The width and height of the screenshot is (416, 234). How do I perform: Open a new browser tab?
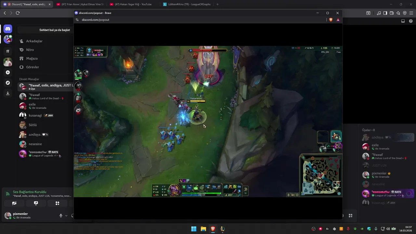click(x=217, y=4)
